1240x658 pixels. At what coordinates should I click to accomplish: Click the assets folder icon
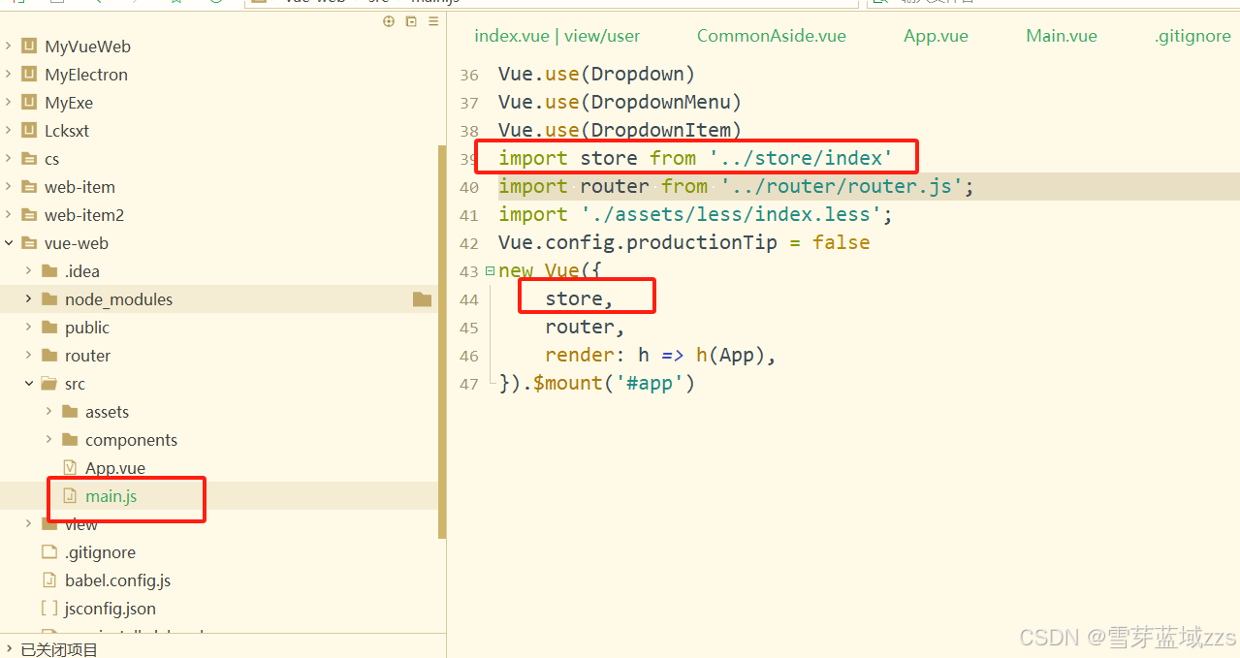point(70,412)
